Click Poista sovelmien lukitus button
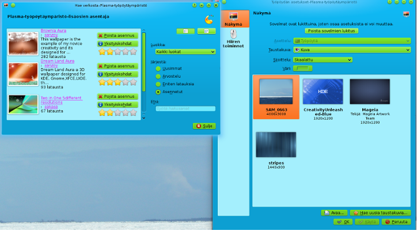This screenshot has width=417, height=230. click(331, 31)
